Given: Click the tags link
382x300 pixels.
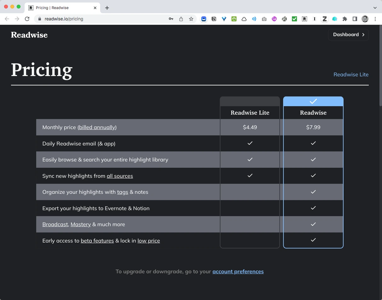Looking at the screenshot, I should click(x=123, y=192).
